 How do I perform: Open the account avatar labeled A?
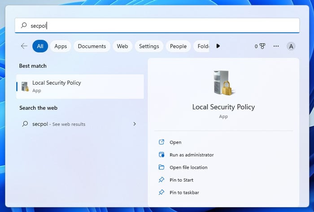click(x=291, y=47)
